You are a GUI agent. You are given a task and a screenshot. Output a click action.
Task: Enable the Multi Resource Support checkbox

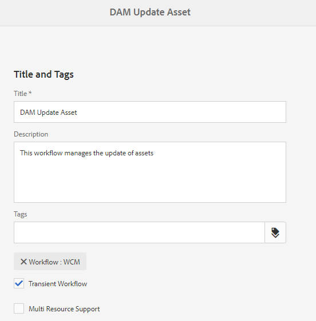[19, 308]
